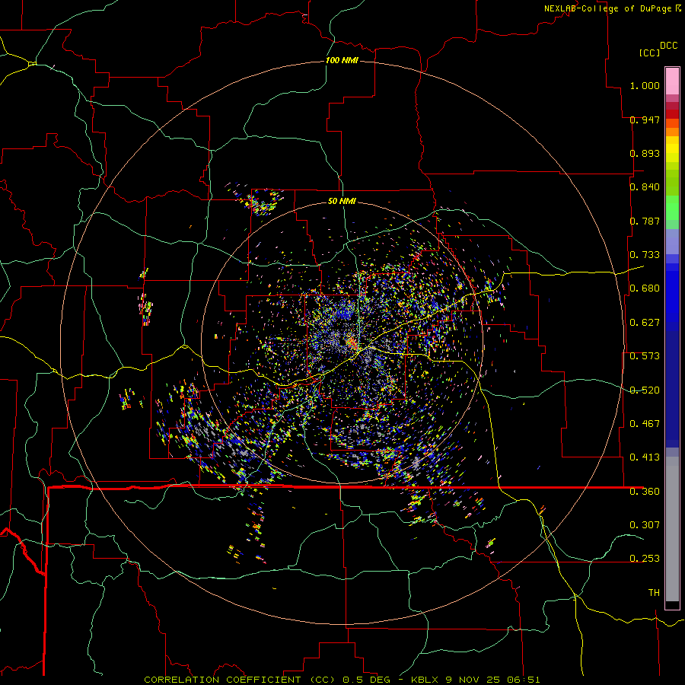685x685 pixels.
Task: Click the 0.573 scale value
Action: click(x=645, y=356)
